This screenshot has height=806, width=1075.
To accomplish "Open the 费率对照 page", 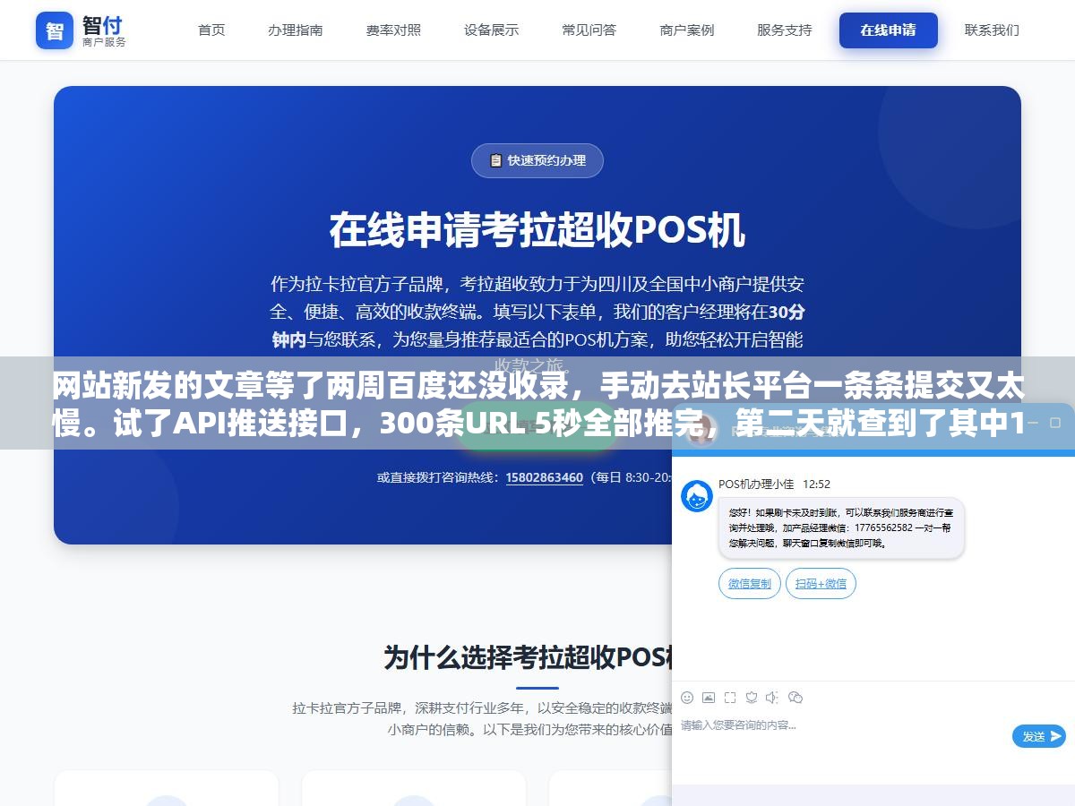I will pos(393,30).
